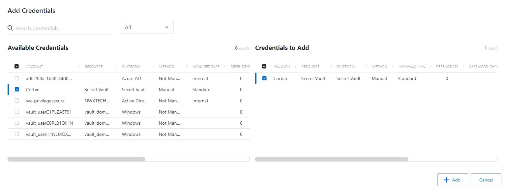
Task: Check the svc-privilegesecure row checkbox
Action: click(x=17, y=101)
